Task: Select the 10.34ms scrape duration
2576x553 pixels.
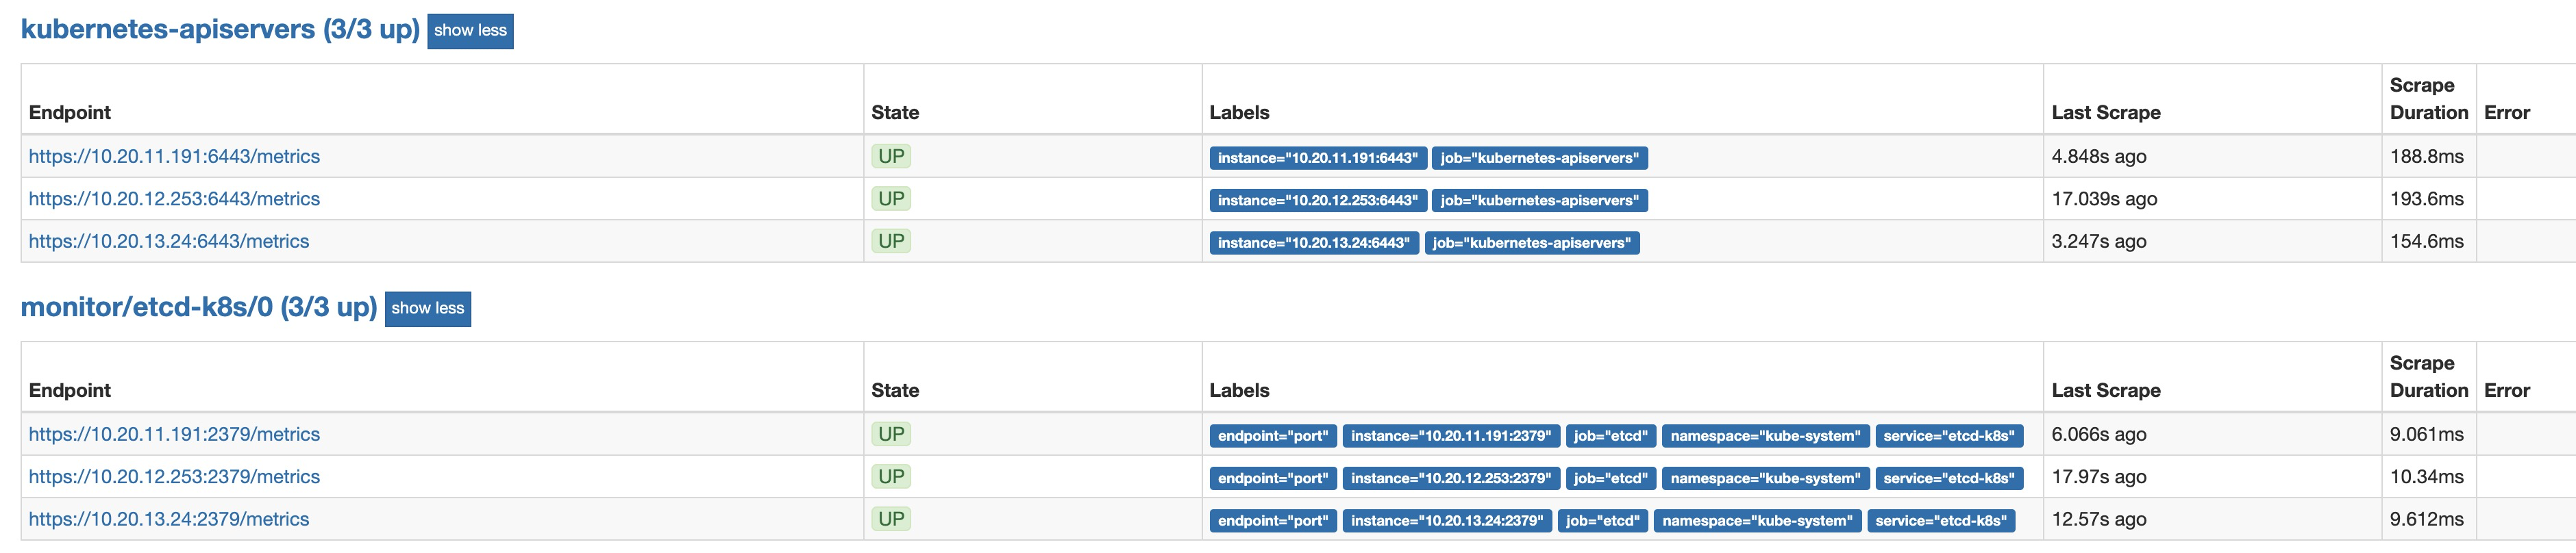Action: (x=2427, y=477)
